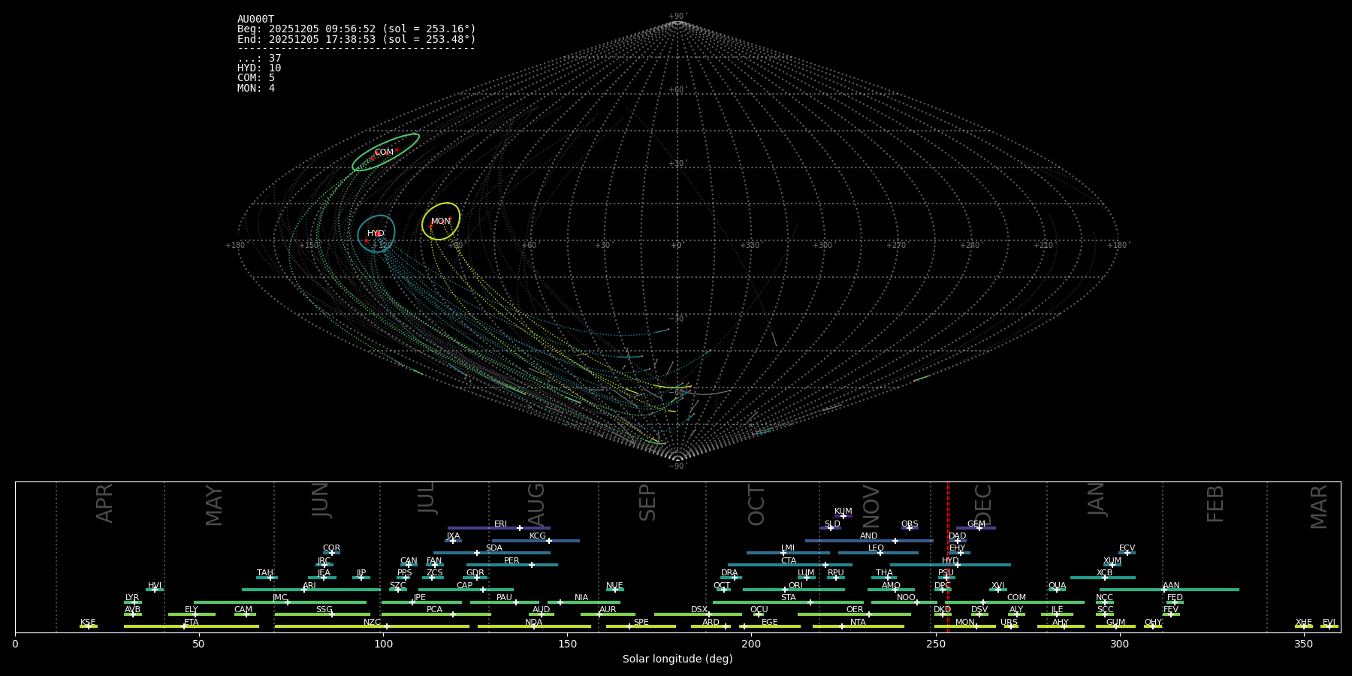This screenshot has width=1352, height=676.
Task: Select the line beginning with "End: 20251205"
Action: [357, 39]
